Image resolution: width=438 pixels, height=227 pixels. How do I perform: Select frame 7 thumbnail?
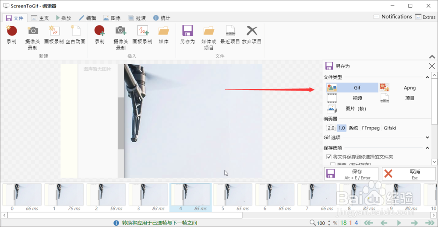317,195
